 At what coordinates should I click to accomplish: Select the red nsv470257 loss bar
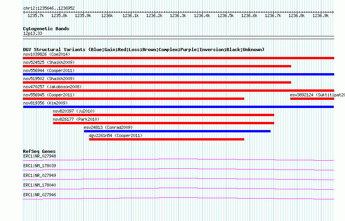coord(178,91)
